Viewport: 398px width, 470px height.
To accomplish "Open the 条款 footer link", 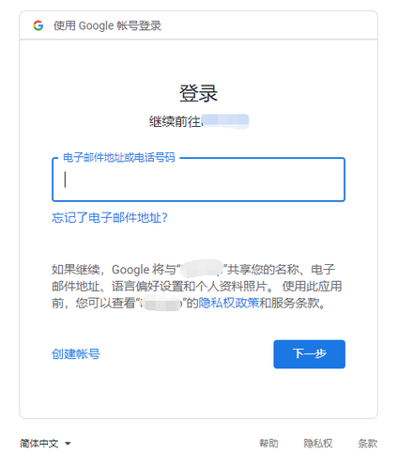I will [368, 444].
